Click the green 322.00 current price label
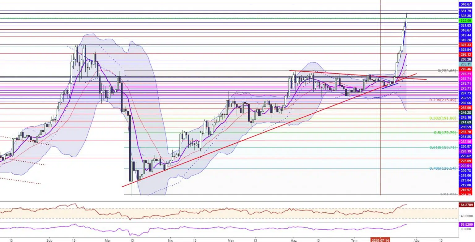The width and height of the screenshot is (475, 242). (465, 20)
